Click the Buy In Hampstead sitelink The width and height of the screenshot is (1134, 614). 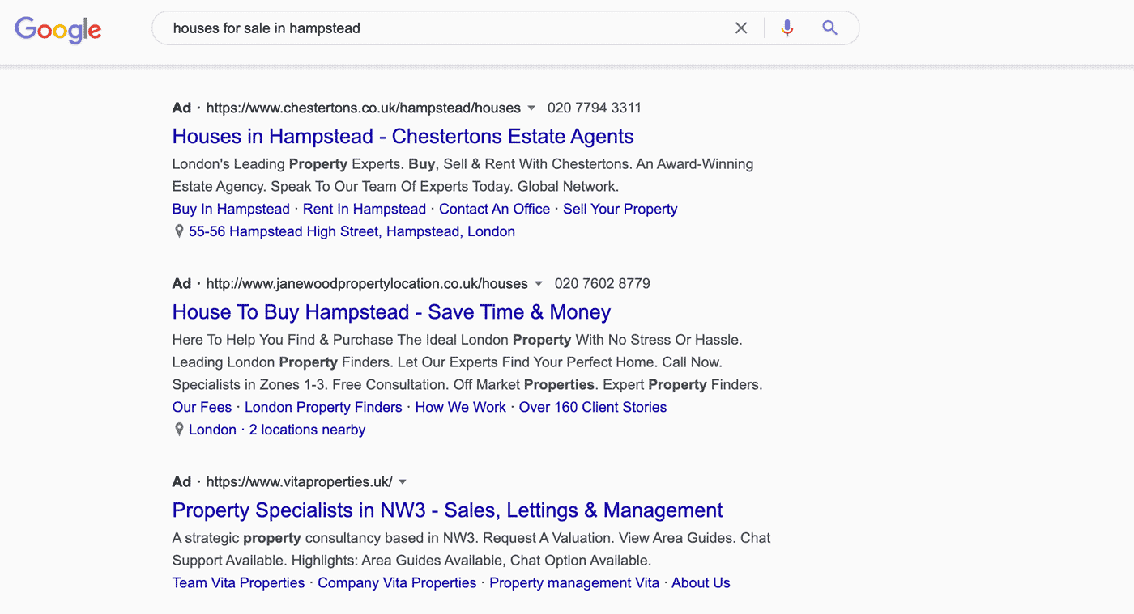pyautogui.click(x=230, y=209)
